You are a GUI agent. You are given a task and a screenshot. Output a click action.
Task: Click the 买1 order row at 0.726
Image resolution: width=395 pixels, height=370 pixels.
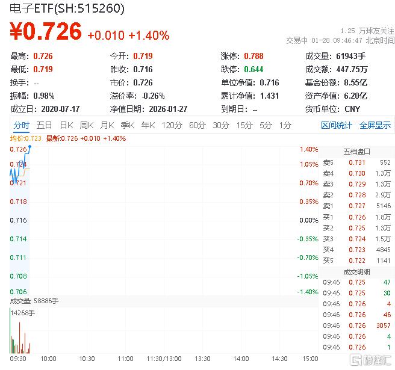(x=356, y=217)
